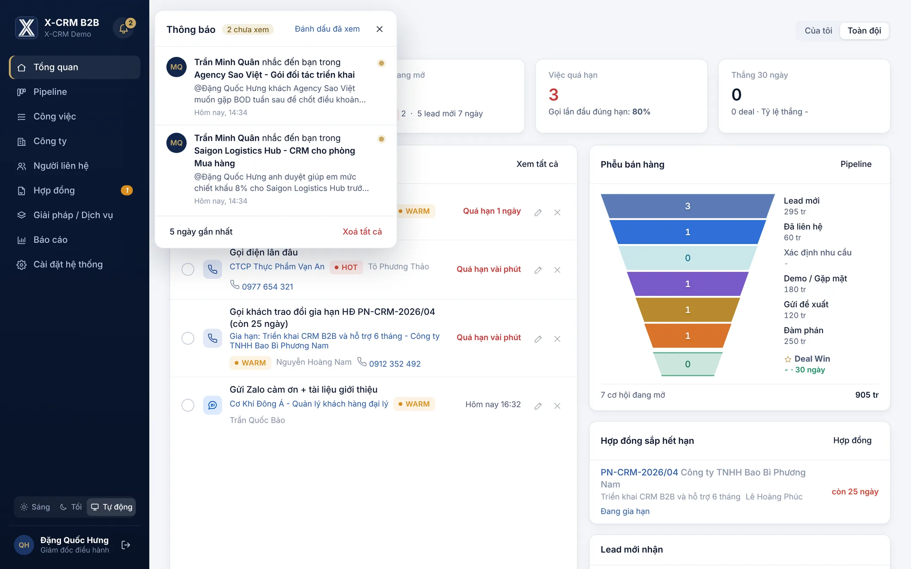Select the Của tôi view
The width and height of the screenshot is (911, 569).
(818, 31)
